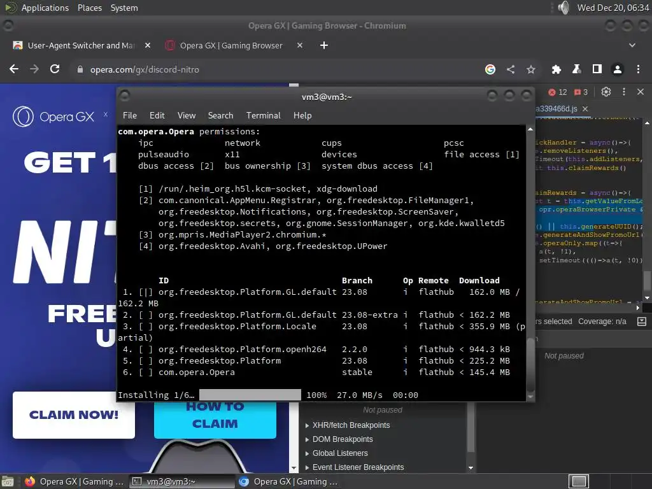Switch to Opera GX Gaming Browser tab
The width and height of the screenshot is (652, 489).
click(231, 45)
